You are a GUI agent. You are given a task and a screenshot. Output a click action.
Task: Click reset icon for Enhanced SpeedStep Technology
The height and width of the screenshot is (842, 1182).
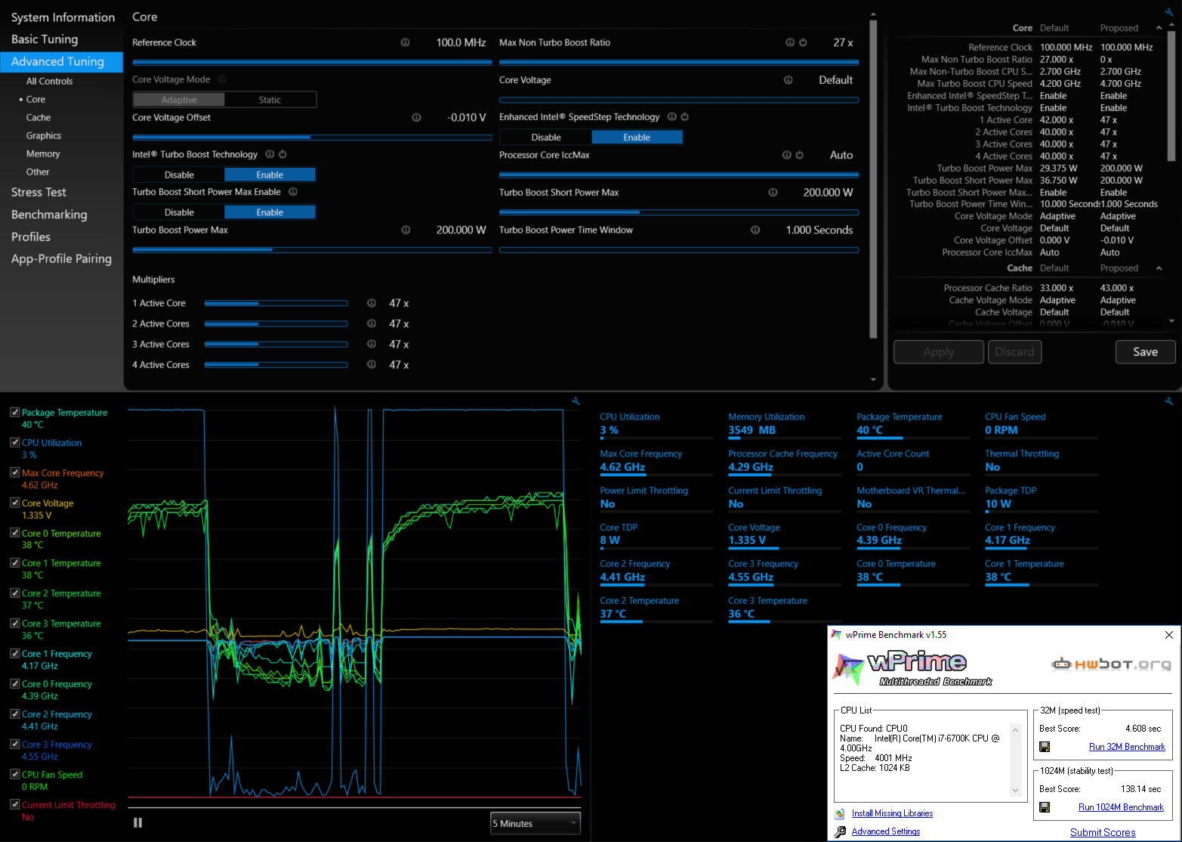pyautogui.click(x=684, y=116)
